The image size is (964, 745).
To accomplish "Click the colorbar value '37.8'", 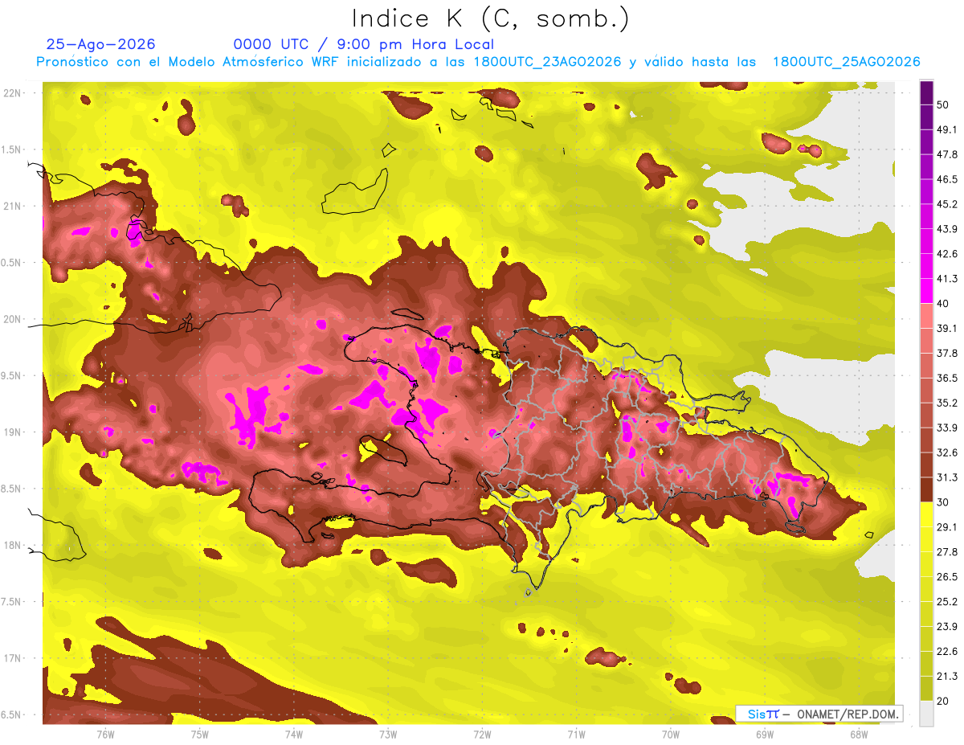I will click(947, 353).
